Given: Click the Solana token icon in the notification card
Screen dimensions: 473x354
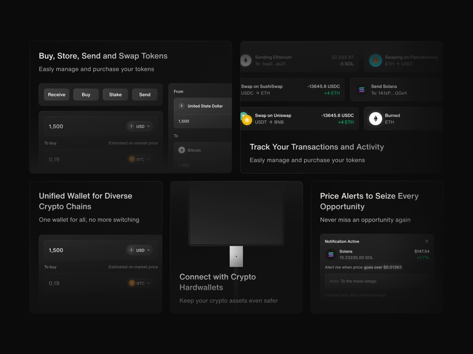Looking at the screenshot, I should pyautogui.click(x=331, y=254).
